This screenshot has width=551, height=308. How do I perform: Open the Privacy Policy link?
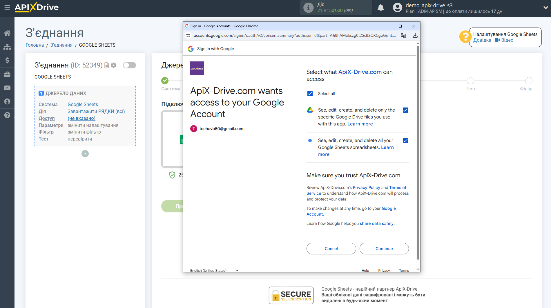(x=366, y=187)
